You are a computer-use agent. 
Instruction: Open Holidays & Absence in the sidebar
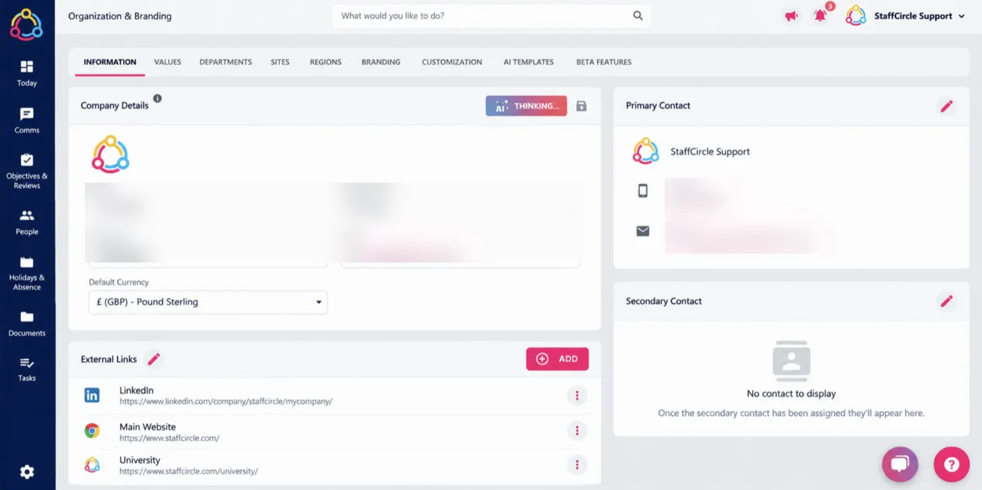[x=27, y=273]
